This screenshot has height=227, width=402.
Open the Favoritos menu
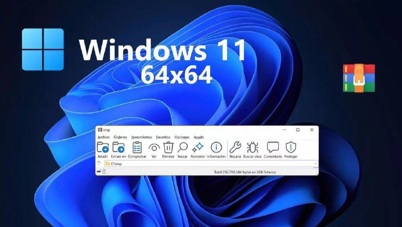click(163, 137)
